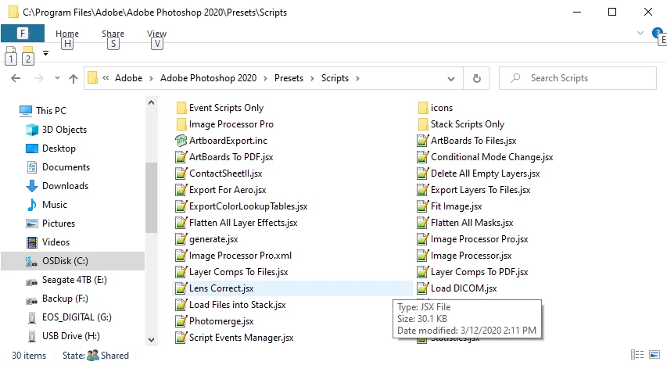Image resolution: width=667 pixels, height=365 pixels.
Task: Select This PC in navigation pane
Action: 51,111
